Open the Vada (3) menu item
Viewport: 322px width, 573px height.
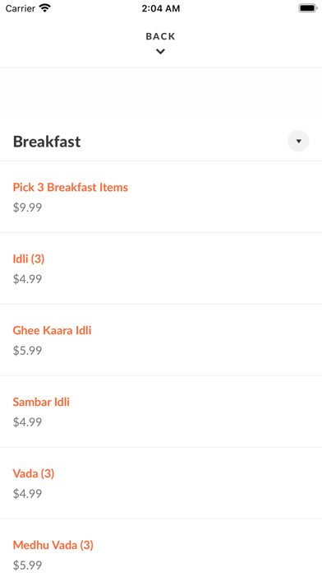(x=34, y=474)
